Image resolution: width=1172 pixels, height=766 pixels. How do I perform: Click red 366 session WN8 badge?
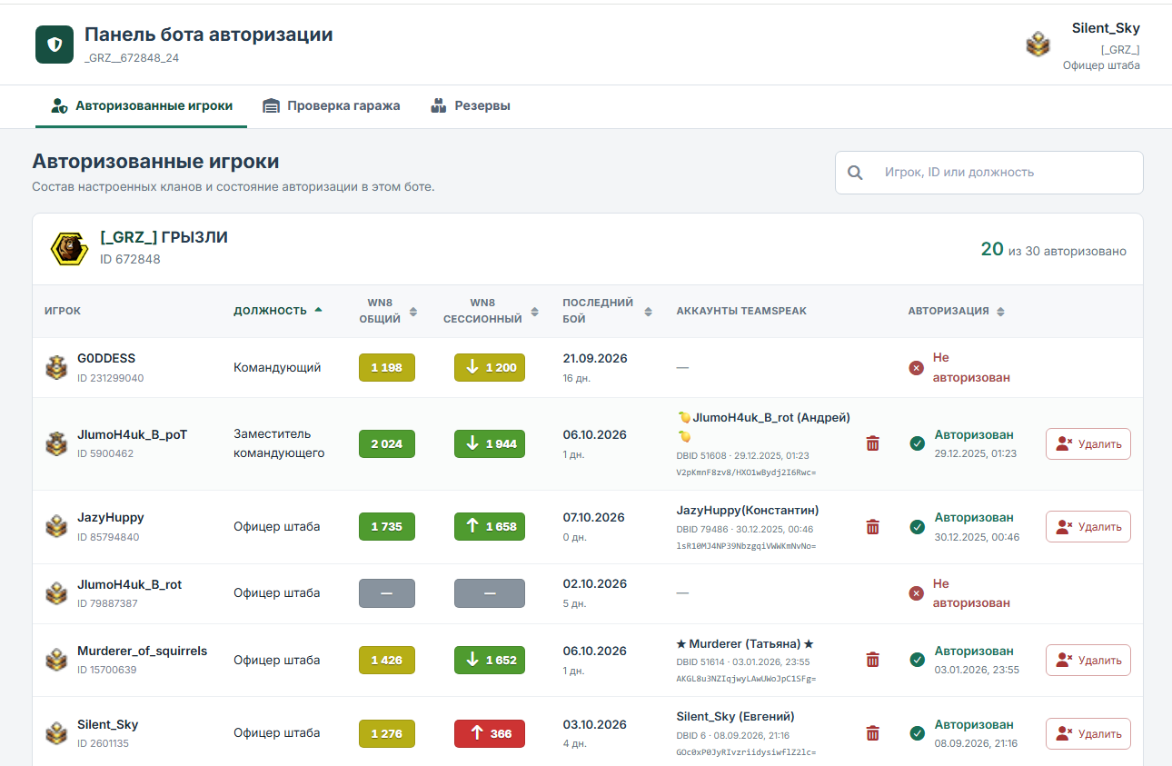(490, 734)
